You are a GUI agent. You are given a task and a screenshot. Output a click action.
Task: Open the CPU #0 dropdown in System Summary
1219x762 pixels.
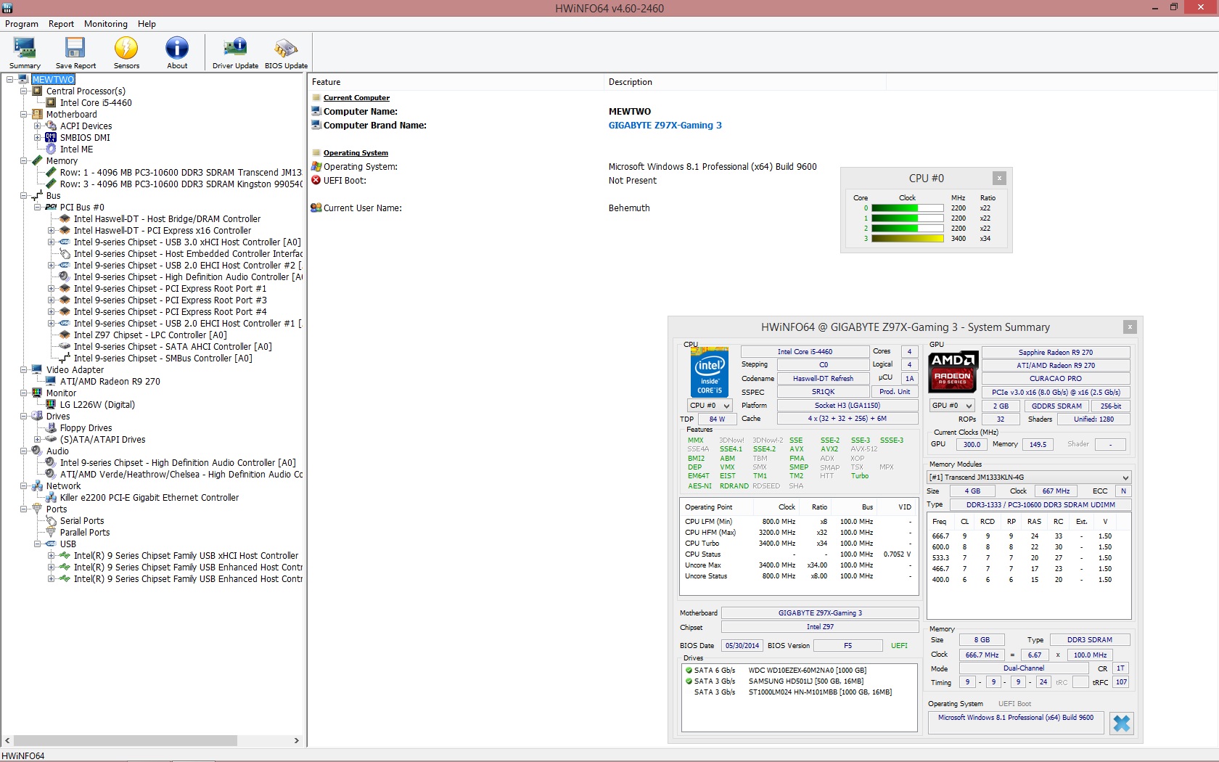click(710, 406)
